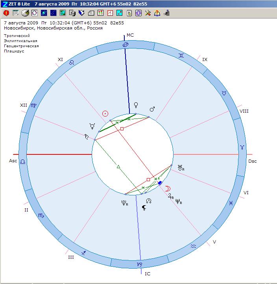Viewport: 277px width, 284px height.
Task: Select the circular chart wheel icon
Action: 34,13
